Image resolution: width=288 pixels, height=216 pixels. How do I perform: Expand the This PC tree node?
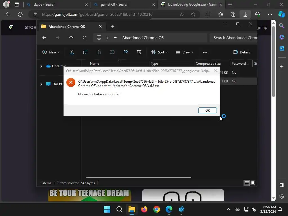coord(41,84)
